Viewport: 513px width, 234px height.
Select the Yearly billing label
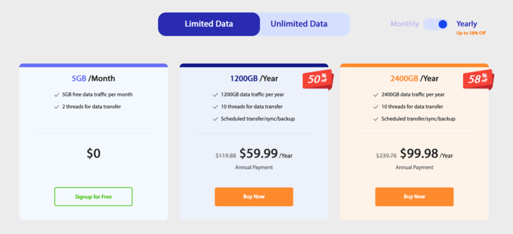[466, 24]
